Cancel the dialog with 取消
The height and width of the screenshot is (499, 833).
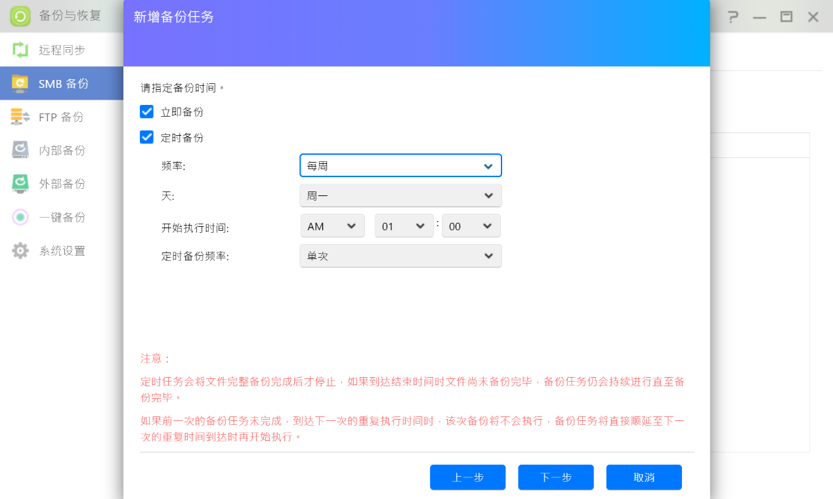643,477
